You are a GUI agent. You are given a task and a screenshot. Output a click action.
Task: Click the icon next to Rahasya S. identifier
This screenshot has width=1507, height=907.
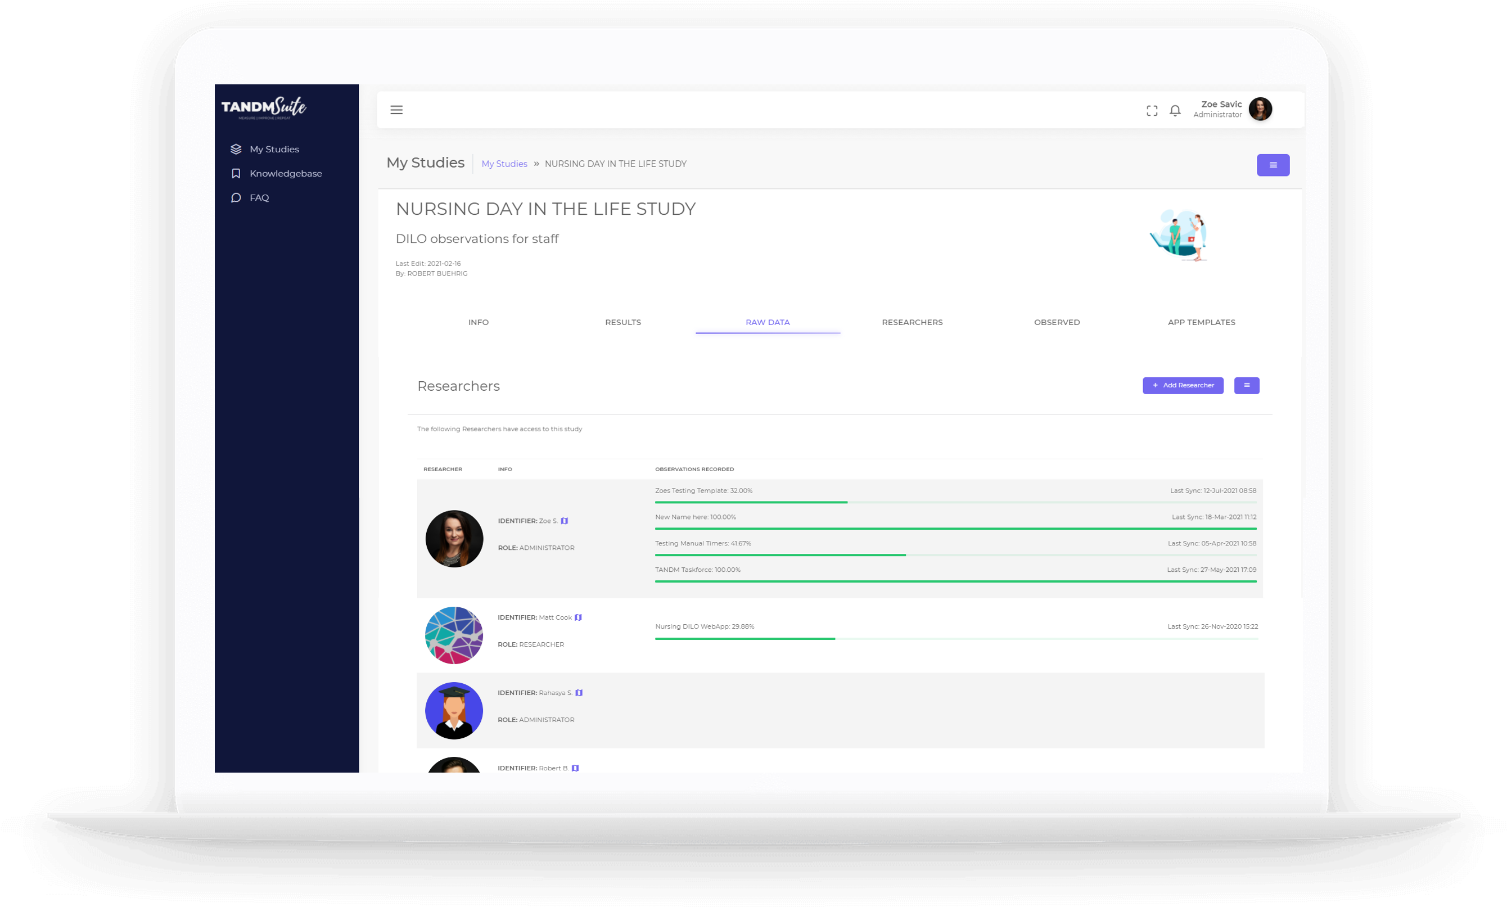[579, 692]
